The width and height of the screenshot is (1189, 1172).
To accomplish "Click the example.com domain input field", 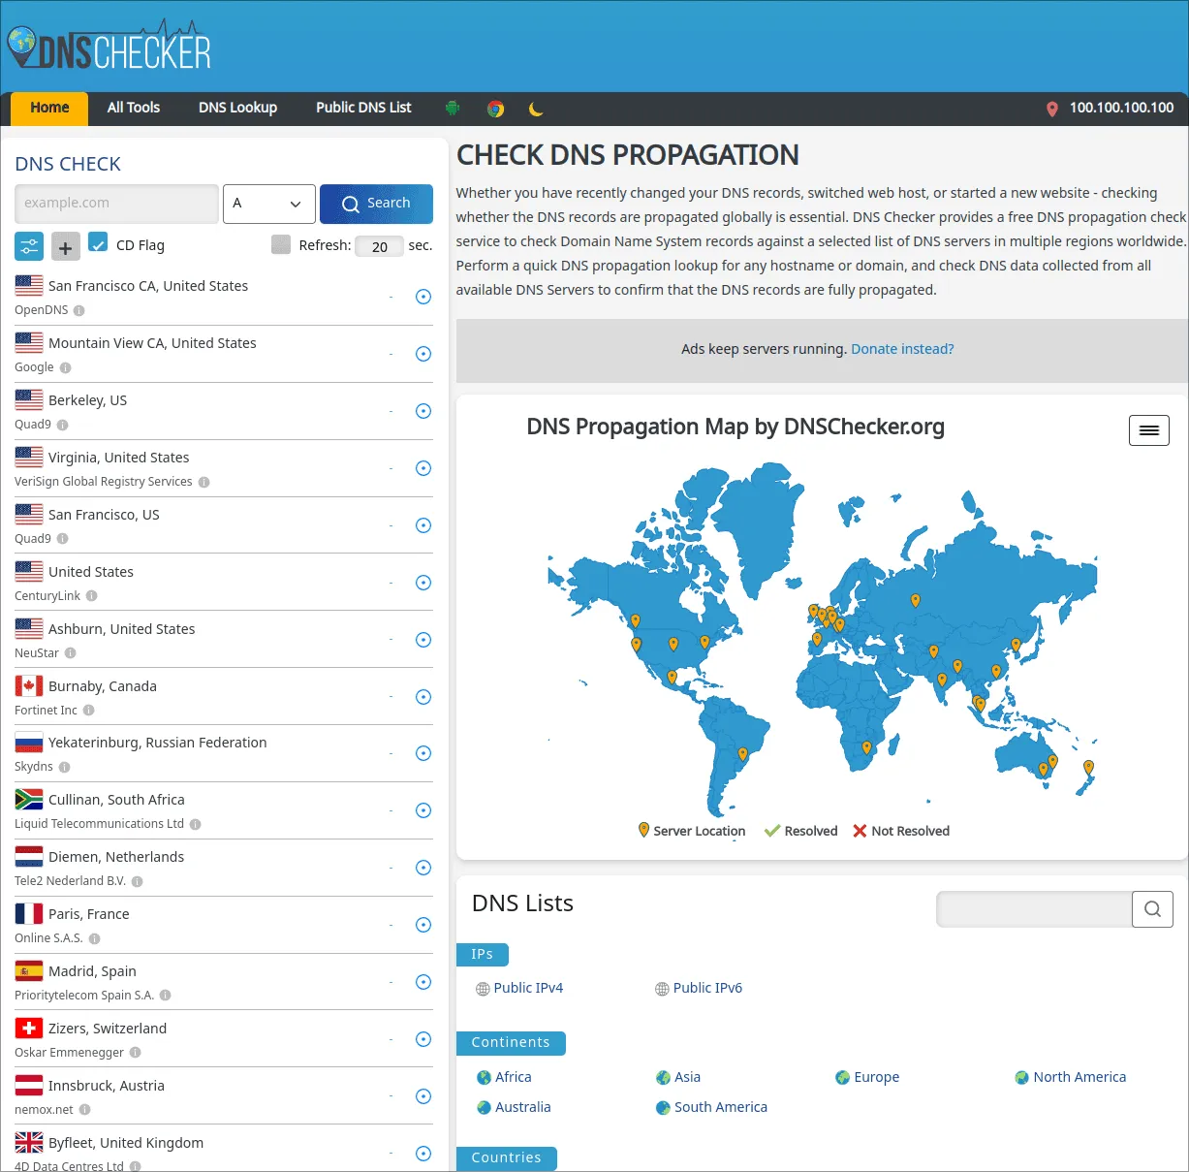I will (x=115, y=204).
